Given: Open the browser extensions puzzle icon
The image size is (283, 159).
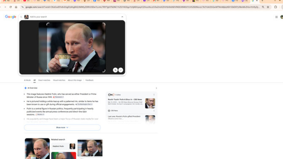Looking at the screenshot, I should 275,7.
